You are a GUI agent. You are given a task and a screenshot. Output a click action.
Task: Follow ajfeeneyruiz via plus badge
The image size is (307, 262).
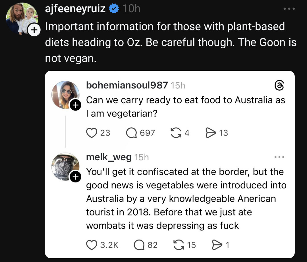[x=34, y=30]
